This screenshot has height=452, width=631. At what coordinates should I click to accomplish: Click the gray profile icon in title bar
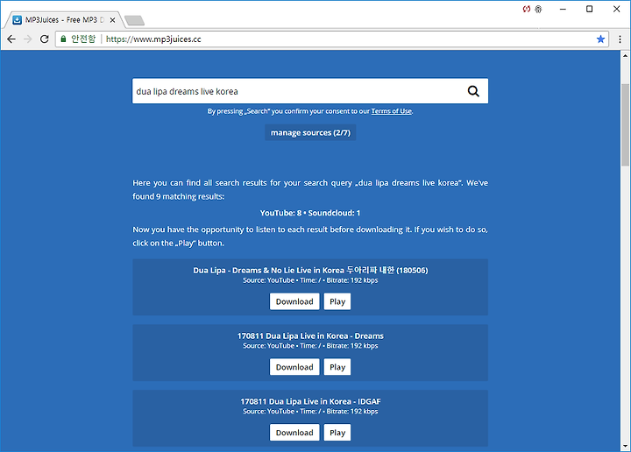coord(538,9)
